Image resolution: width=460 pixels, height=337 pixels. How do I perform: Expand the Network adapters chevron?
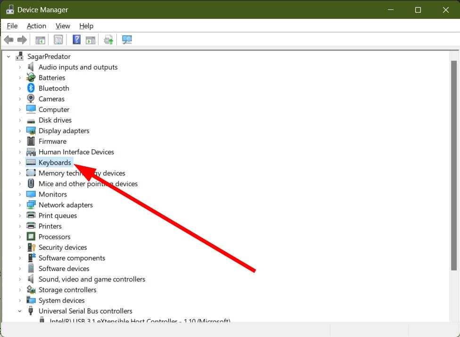pos(20,205)
